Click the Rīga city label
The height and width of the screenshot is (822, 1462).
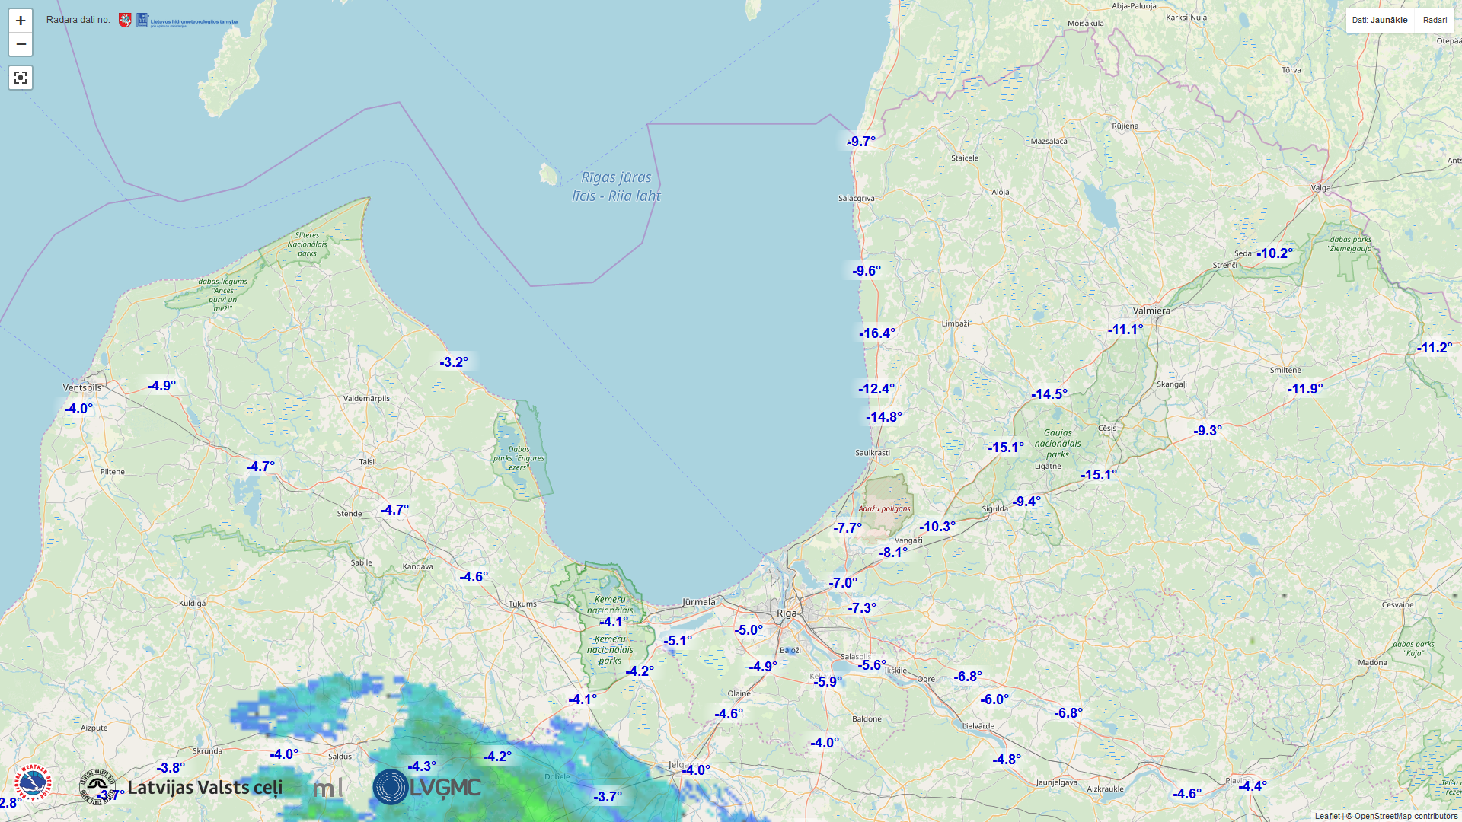787,613
